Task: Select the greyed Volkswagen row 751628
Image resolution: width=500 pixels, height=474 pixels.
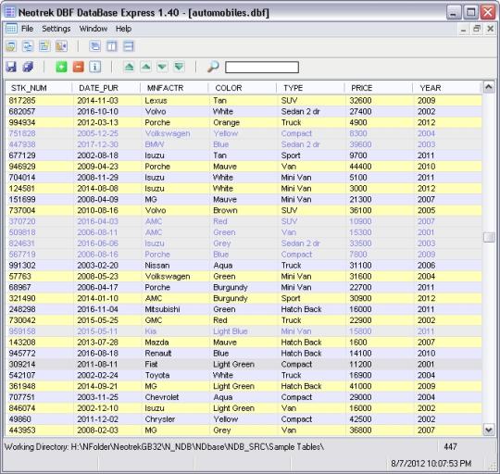Action: (x=244, y=133)
